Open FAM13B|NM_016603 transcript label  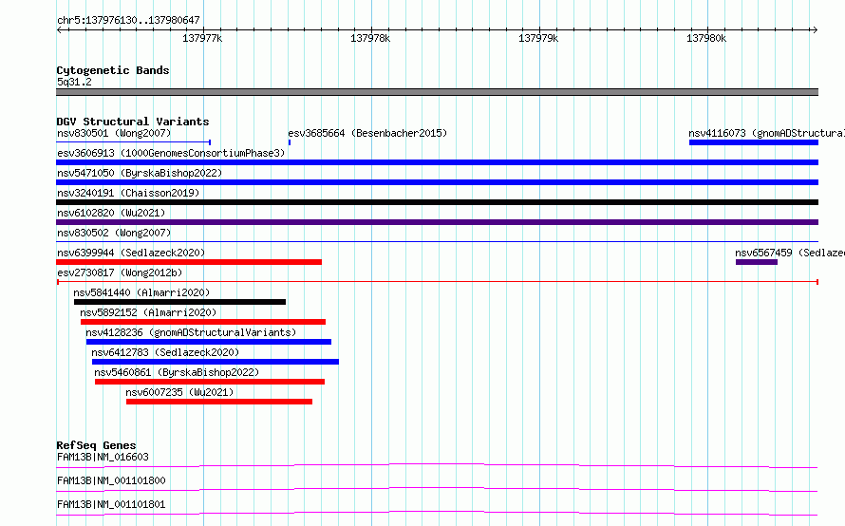pos(103,457)
